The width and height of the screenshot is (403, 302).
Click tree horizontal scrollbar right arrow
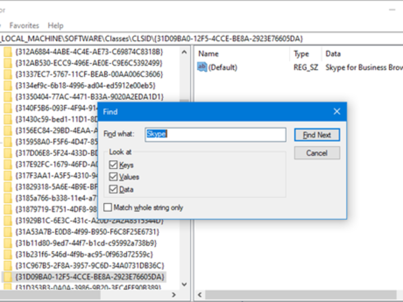click(x=174, y=295)
